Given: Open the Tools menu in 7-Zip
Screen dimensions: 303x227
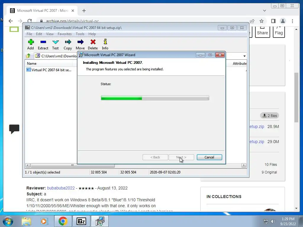Looking at the screenshot, I should tap(80, 34).
